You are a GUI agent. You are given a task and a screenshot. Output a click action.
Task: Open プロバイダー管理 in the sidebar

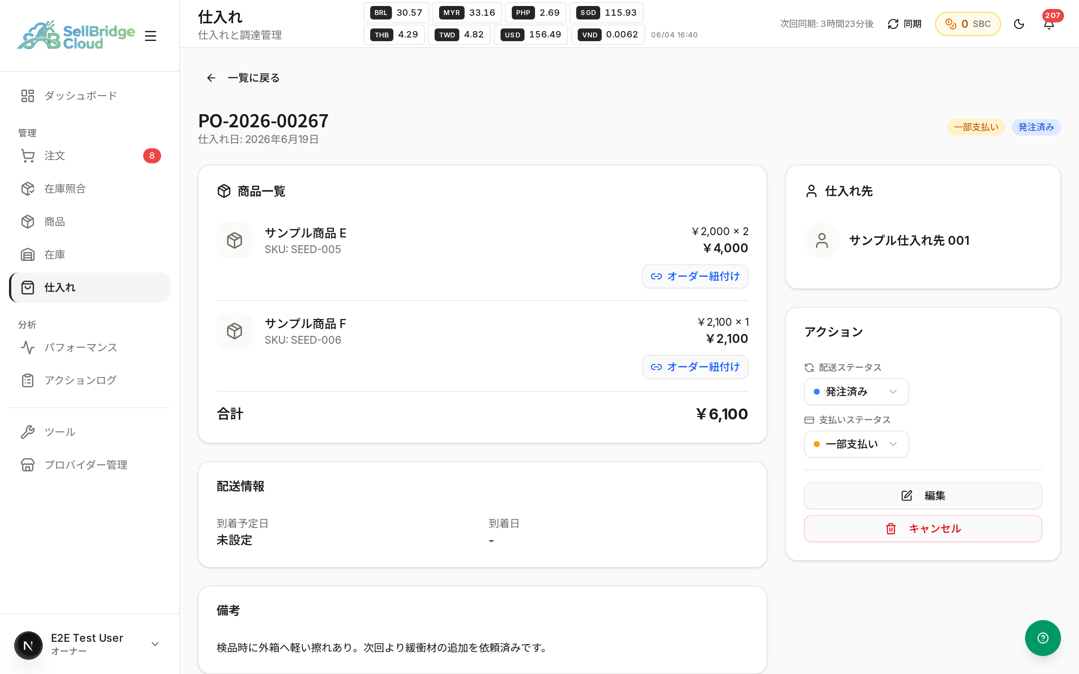coord(89,465)
